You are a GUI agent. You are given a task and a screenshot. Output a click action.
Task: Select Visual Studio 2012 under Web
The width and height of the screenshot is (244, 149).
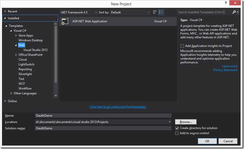point(35,50)
